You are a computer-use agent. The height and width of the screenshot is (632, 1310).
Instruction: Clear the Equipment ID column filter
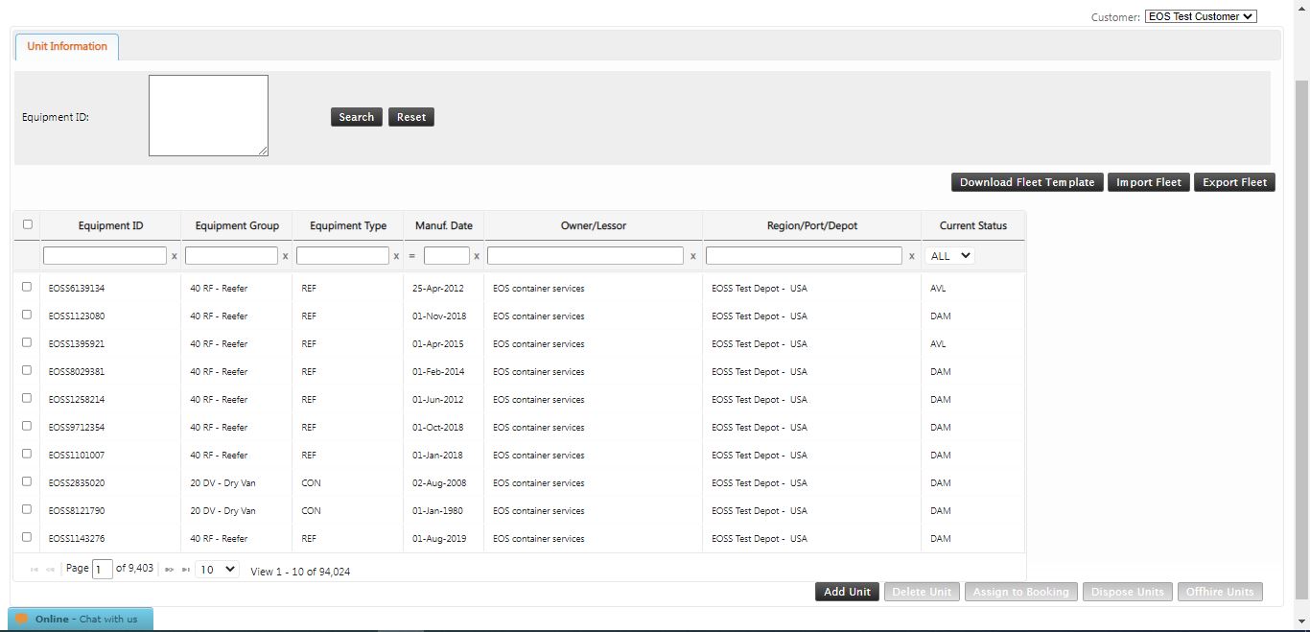174,255
